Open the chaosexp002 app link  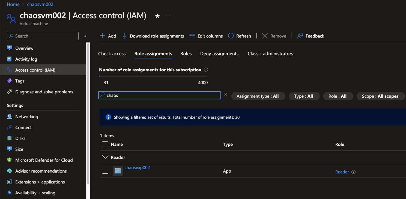[137, 167]
